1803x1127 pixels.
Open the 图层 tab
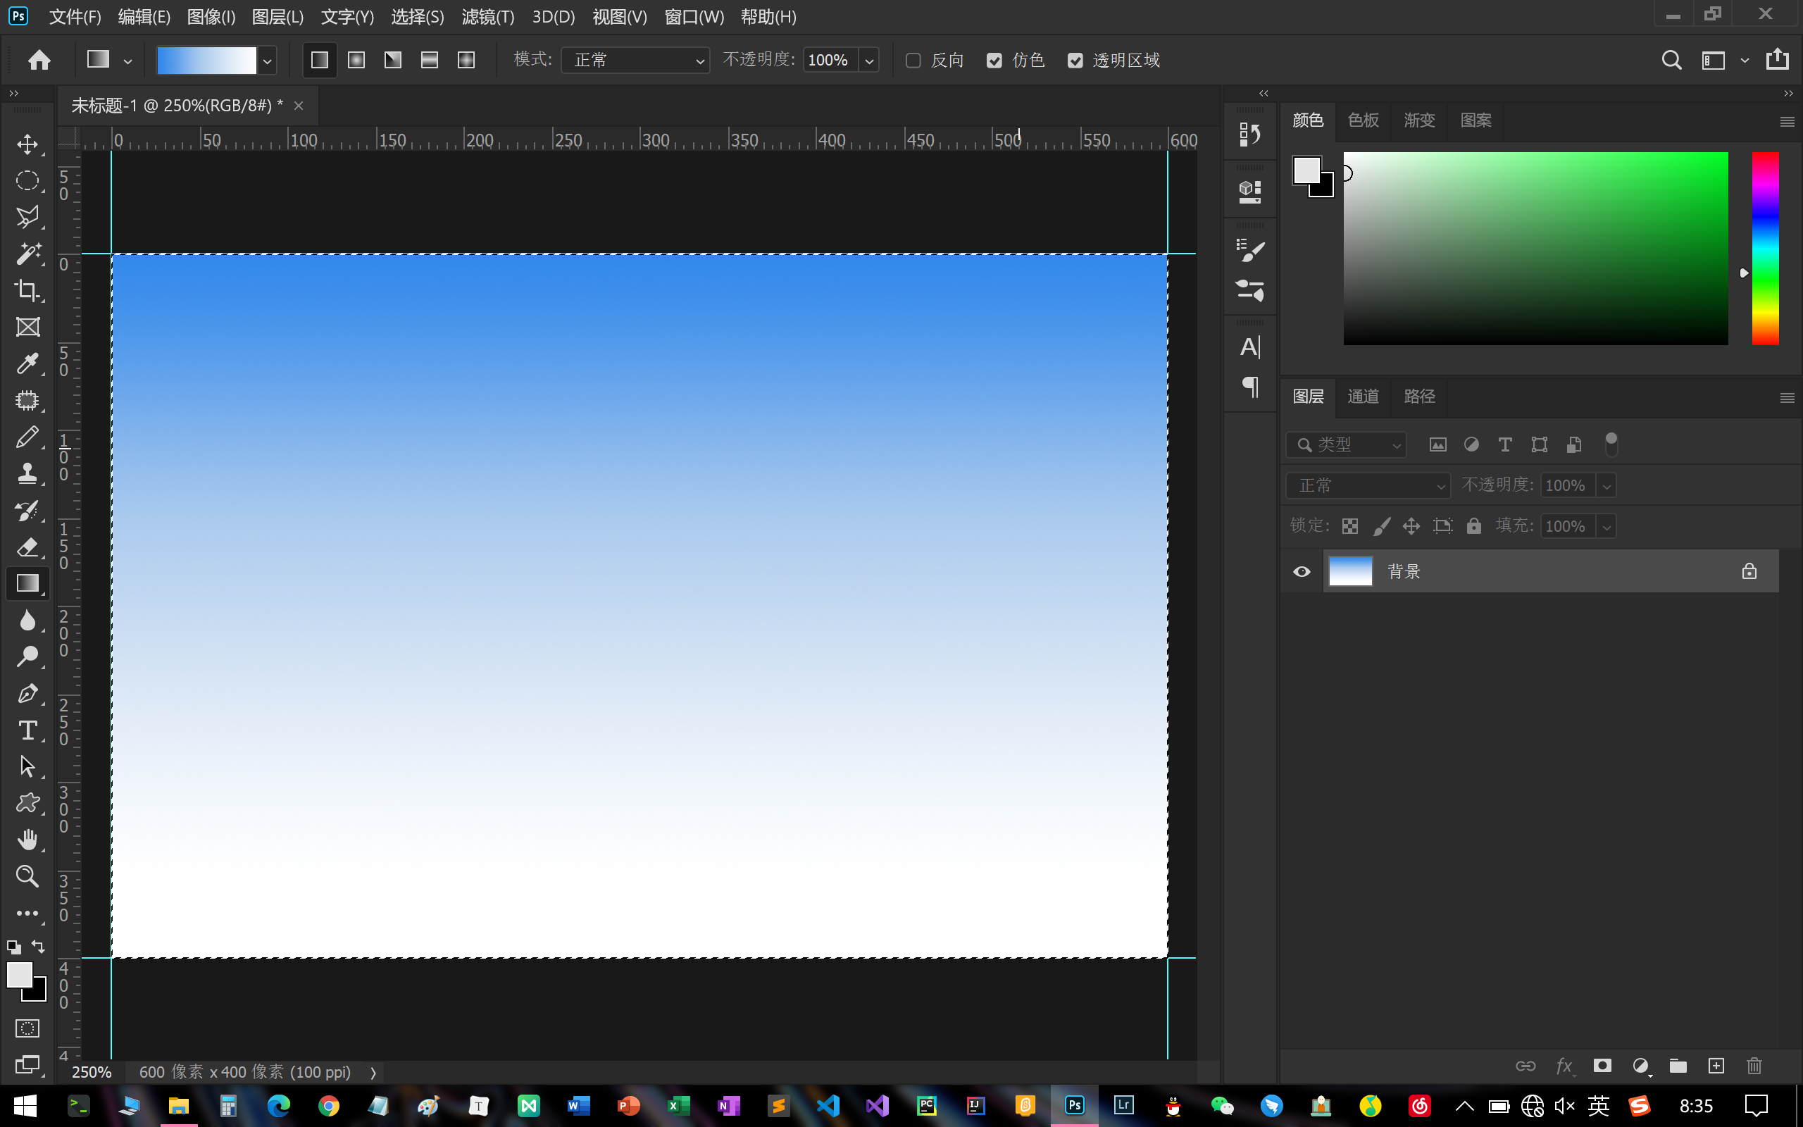pos(1309,396)
